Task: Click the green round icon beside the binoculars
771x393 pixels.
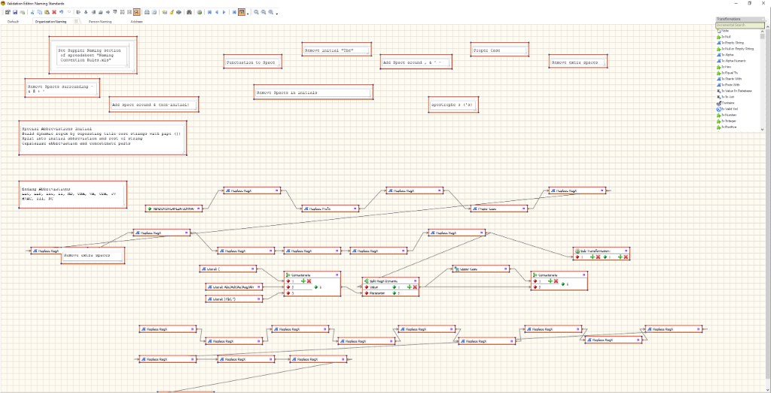Action: click(200, 12)
